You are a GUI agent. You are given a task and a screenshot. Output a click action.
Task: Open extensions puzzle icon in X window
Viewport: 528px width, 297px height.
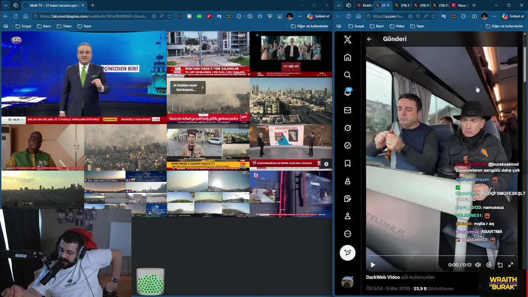coord(463,16)
